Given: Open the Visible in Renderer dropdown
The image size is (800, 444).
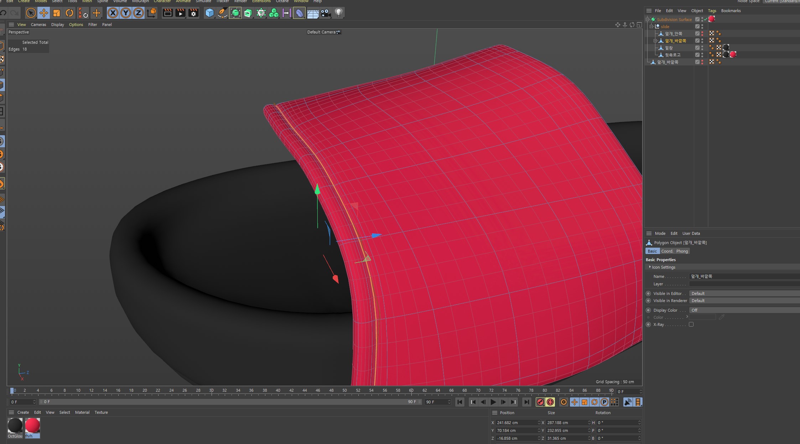Looking at the screenshot, I should click(744, 301).
